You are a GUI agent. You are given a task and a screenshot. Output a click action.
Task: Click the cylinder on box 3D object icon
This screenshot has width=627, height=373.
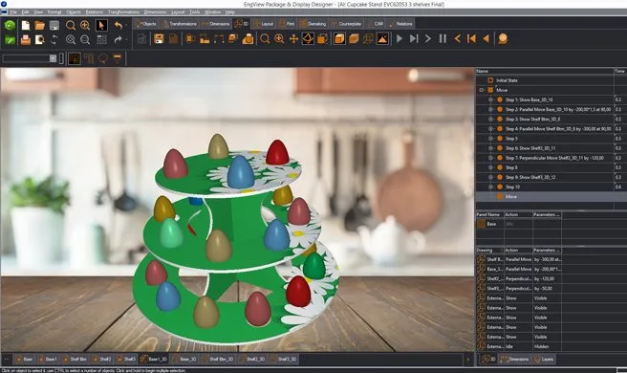pos(248,39)
